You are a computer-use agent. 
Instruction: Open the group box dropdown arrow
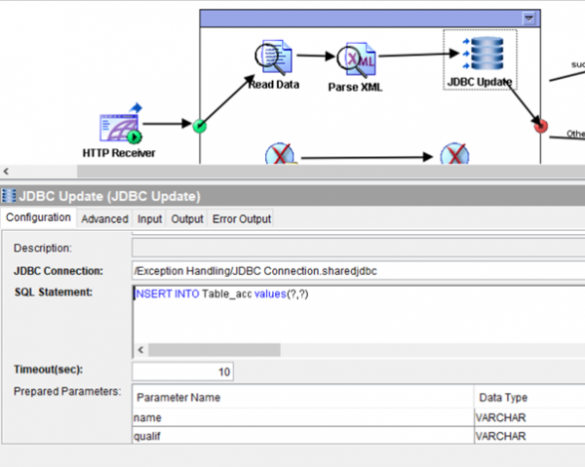[528, 18]
